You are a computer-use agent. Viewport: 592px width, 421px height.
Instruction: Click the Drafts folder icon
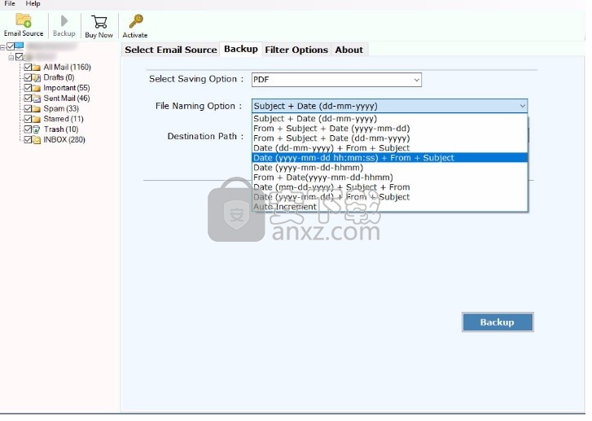pos(37,78)
